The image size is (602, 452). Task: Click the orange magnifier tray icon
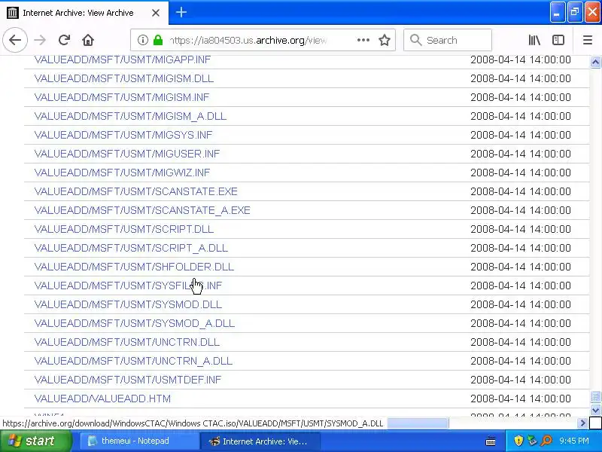point(546,441)
